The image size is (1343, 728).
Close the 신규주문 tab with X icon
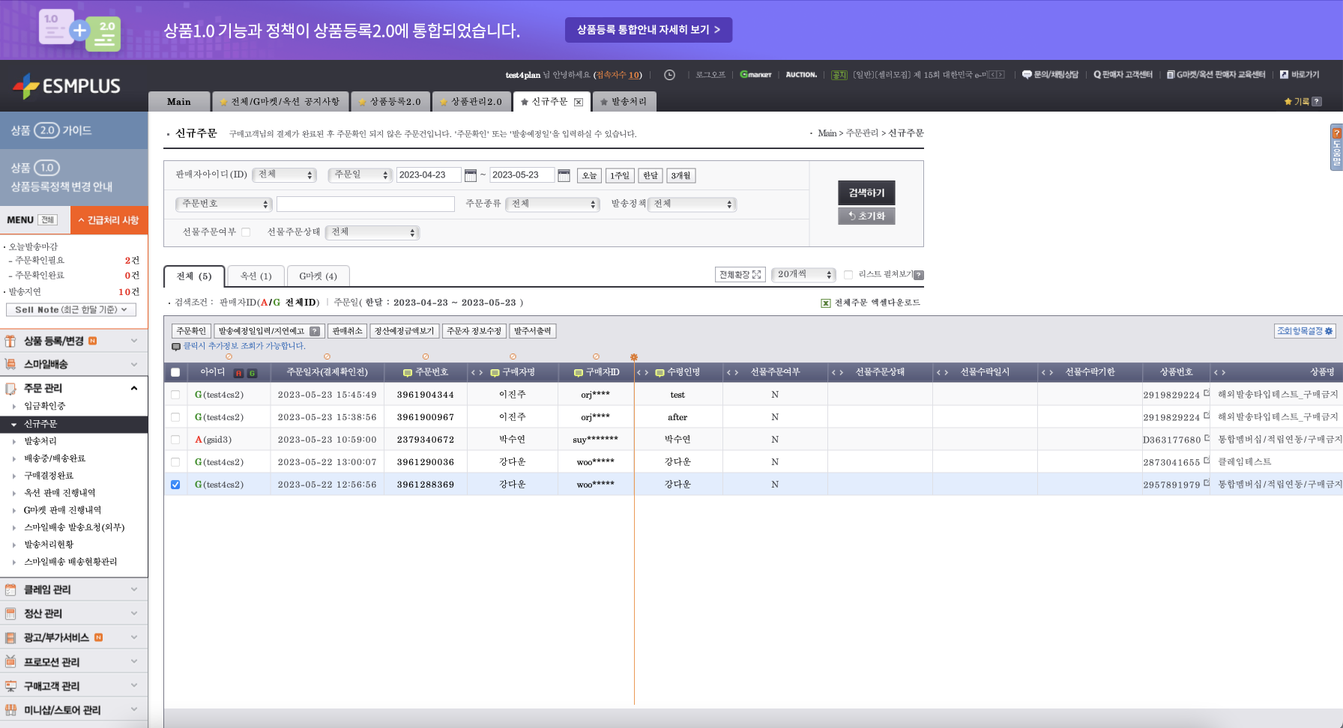coord(579,102)
